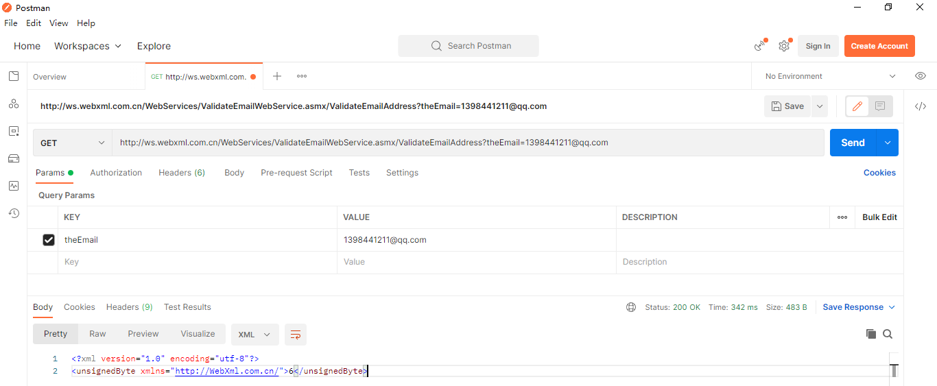Click the satellite capture requests icon
Viewport: 937px width, 386px height.
point(760,46)
